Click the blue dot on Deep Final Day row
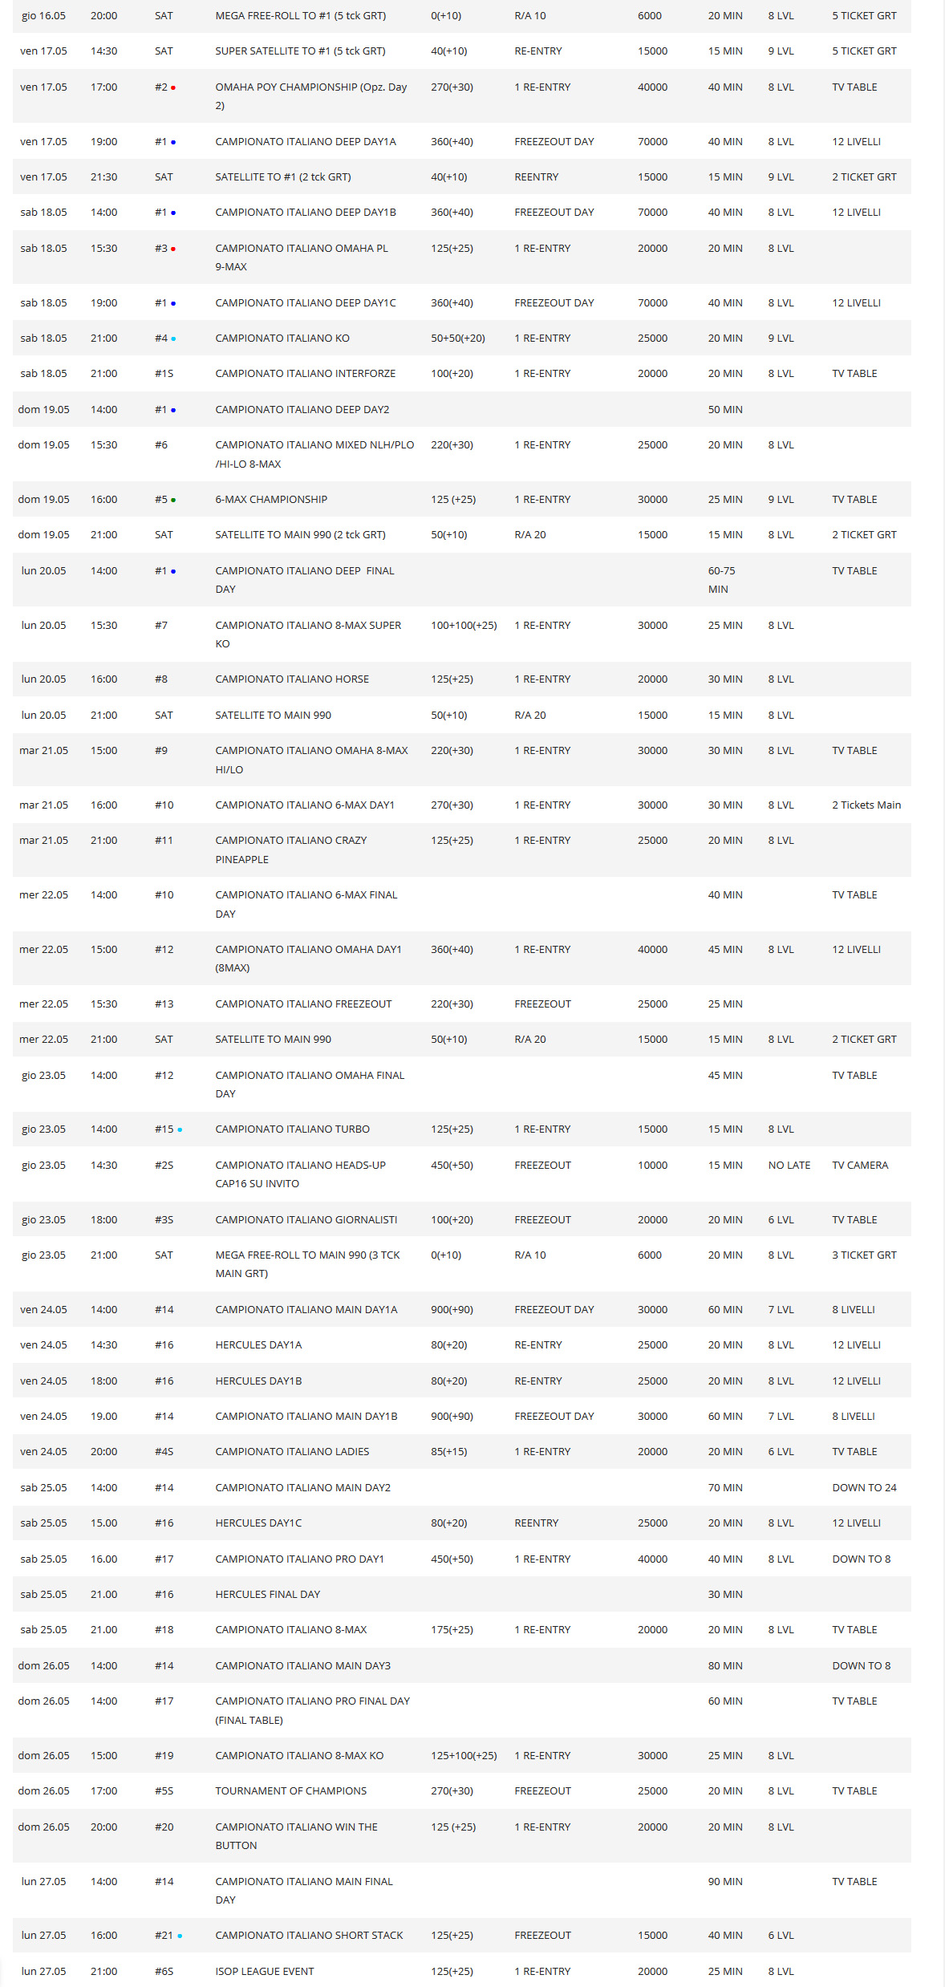 click(x=173, y=571)
